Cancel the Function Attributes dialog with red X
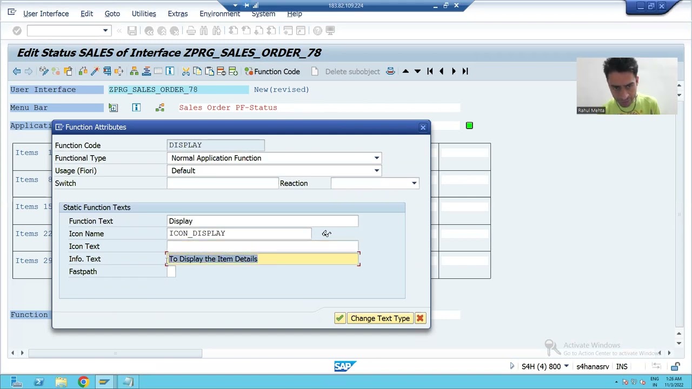Screen dimensions: 692x389 (x=420, y=318)
